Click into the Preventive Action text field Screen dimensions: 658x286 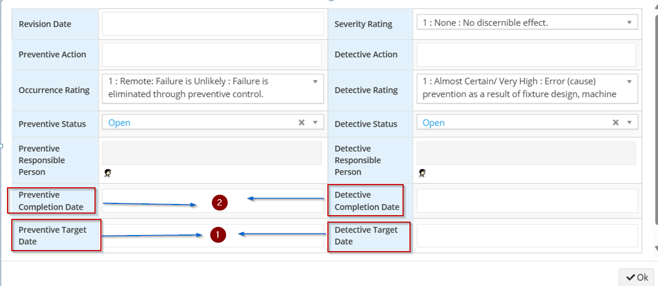[x=212, y=55]
